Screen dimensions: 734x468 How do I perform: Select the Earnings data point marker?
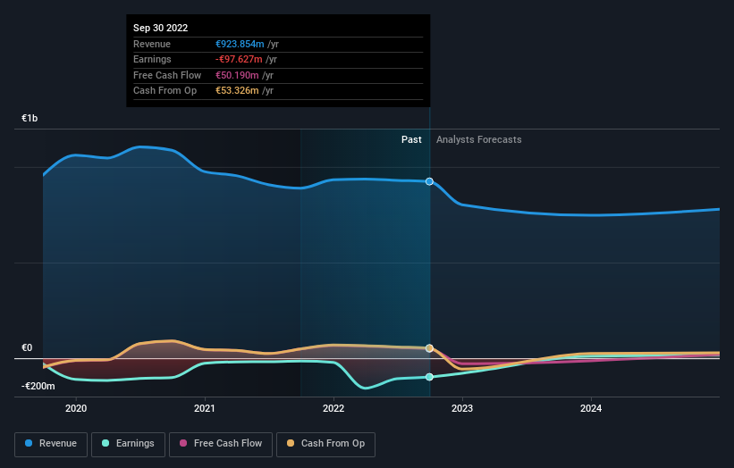(x=429, y=377)
